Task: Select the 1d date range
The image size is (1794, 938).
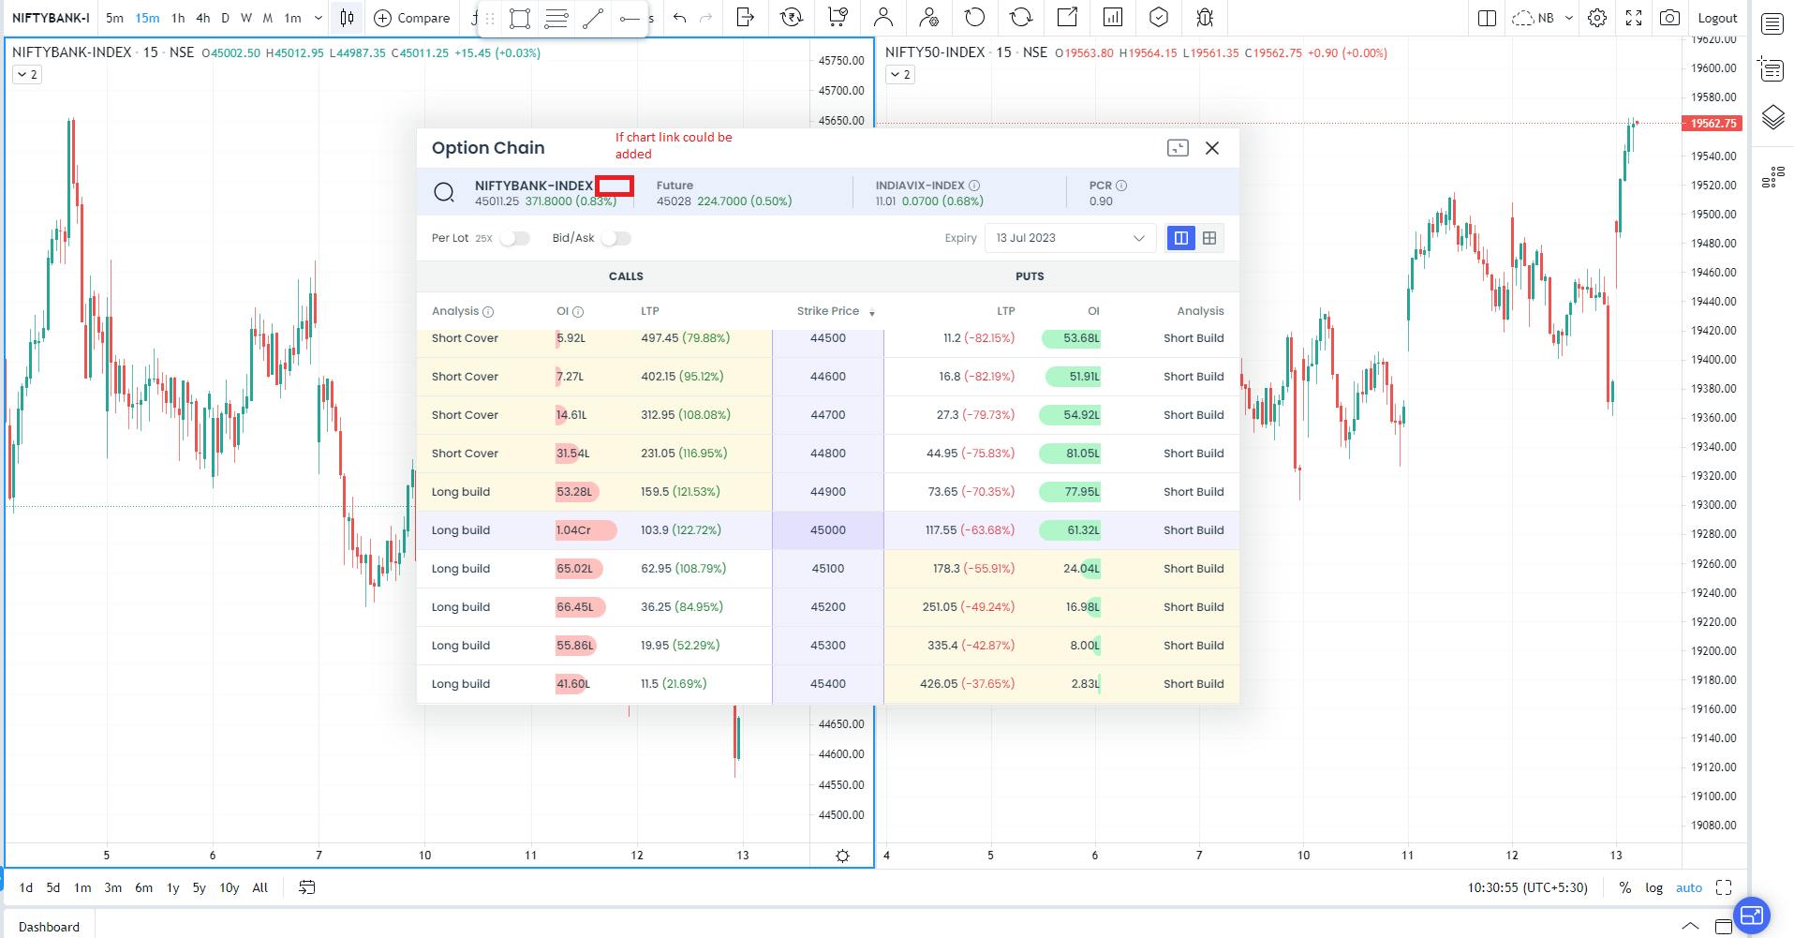Action: [26, 887]
